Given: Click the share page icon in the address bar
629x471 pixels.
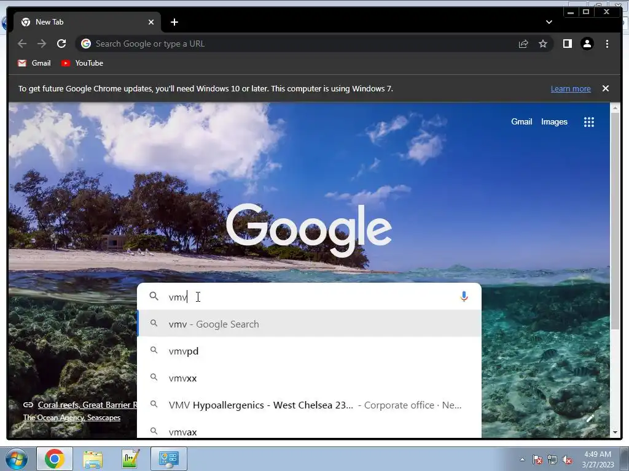Looking at the screenshot, I should 523,44.
